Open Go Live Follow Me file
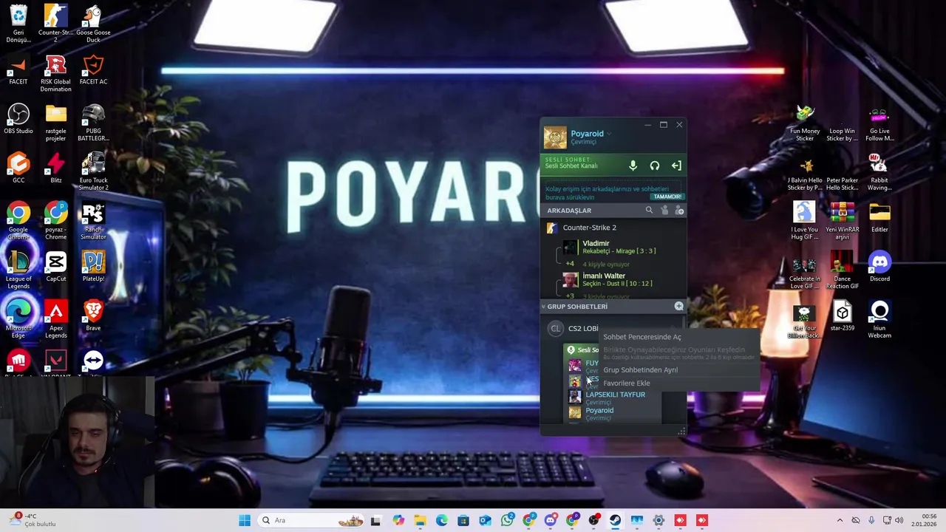 point(879,123)
